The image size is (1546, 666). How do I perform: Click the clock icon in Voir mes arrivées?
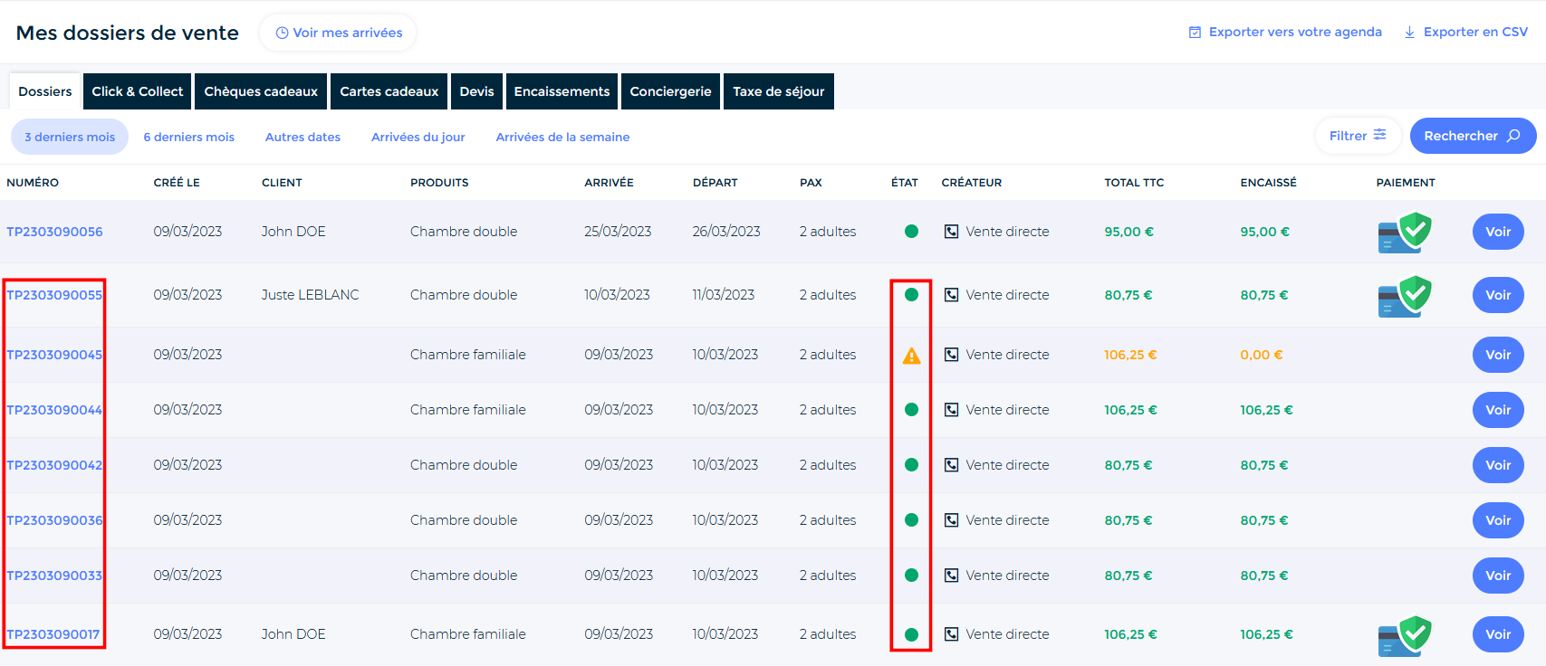coord(282,33)
